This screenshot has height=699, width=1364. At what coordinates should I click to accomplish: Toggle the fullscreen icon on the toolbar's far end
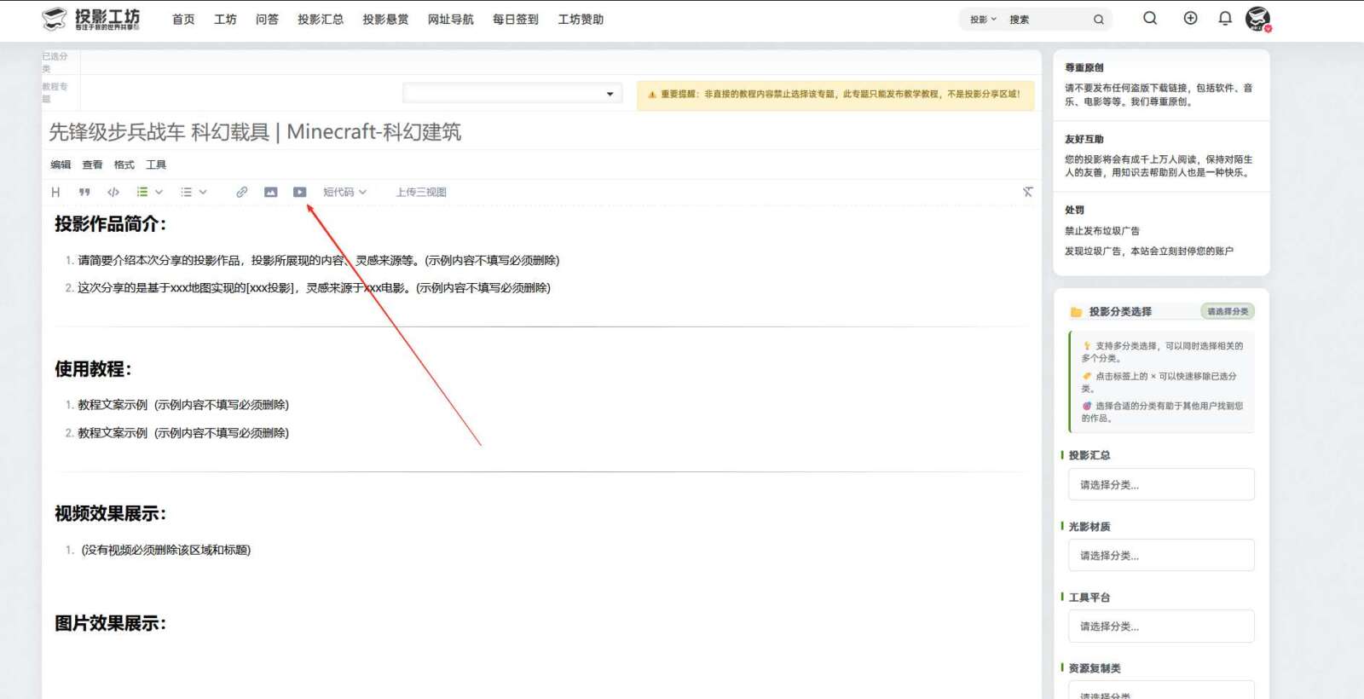[x=1027, y=192]
